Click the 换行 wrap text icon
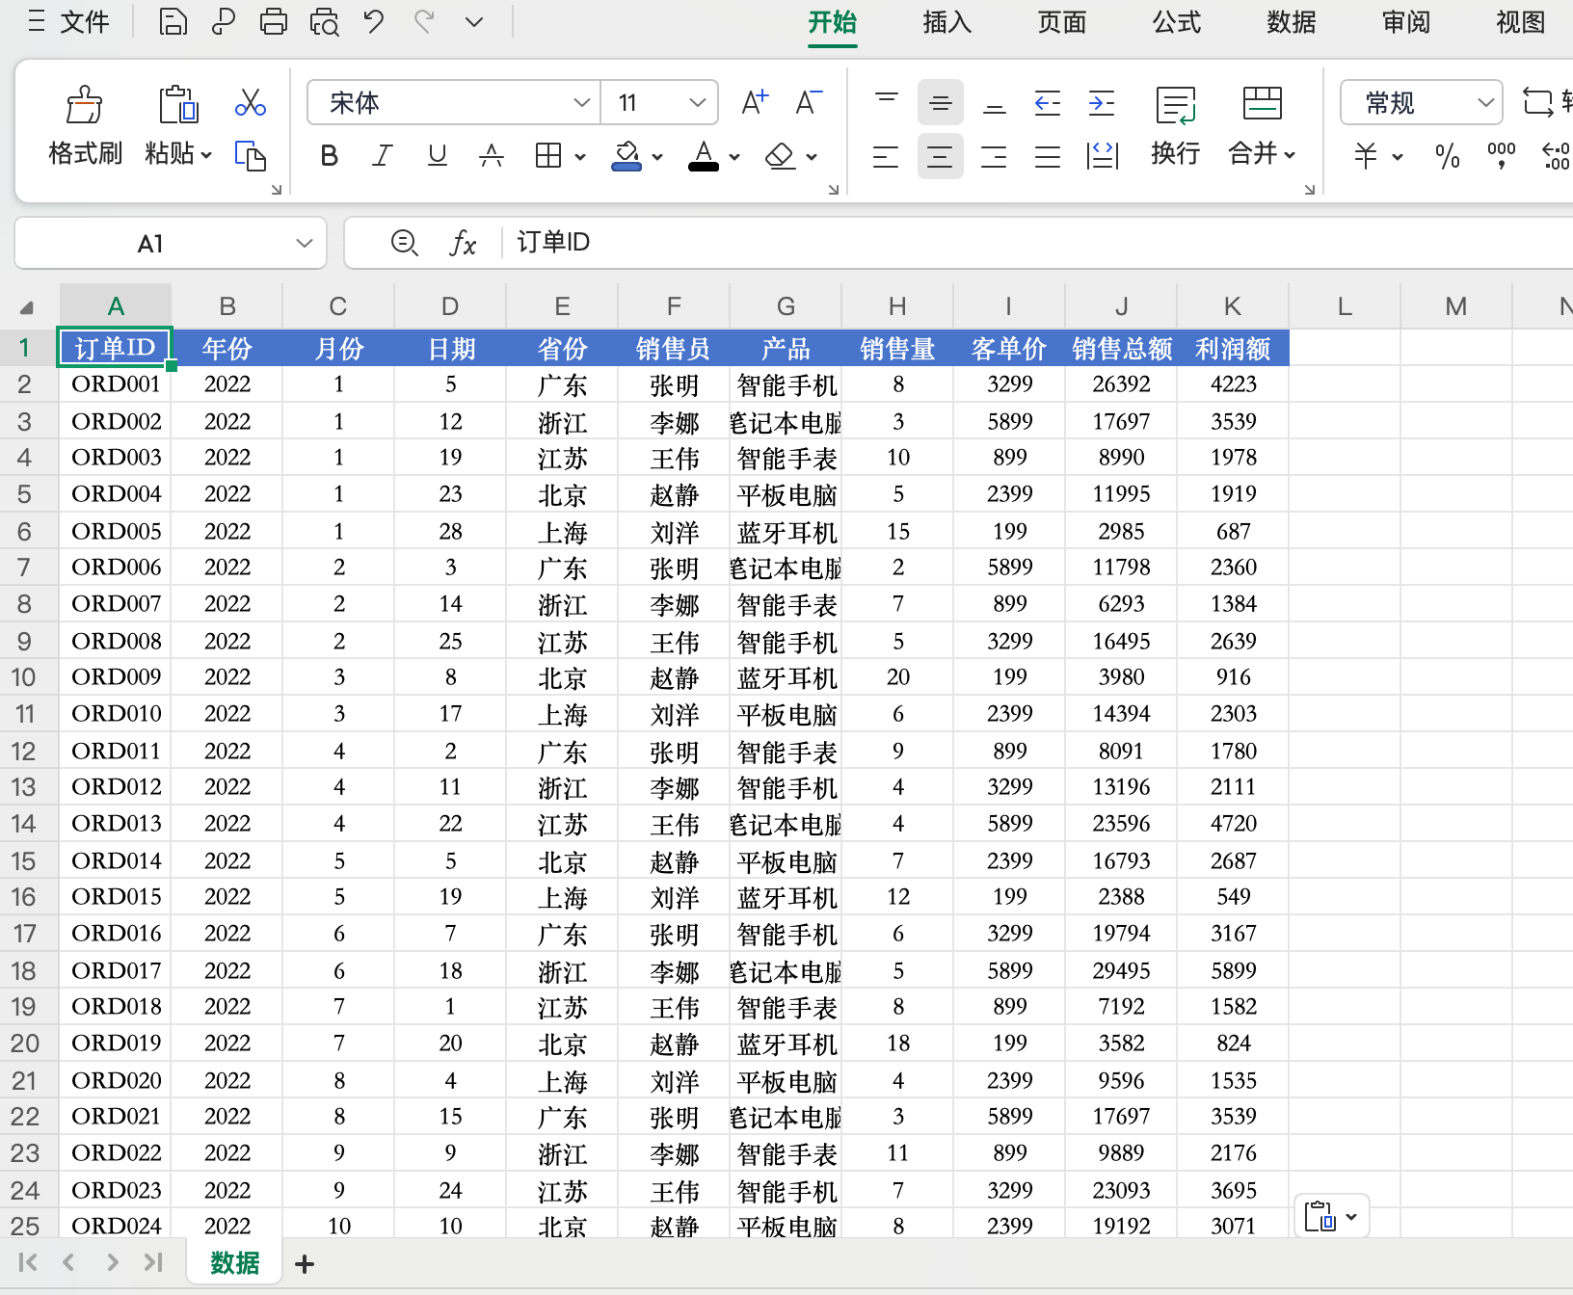The height and width of the screenshot is (1295, 1573). coord(1175,125)
